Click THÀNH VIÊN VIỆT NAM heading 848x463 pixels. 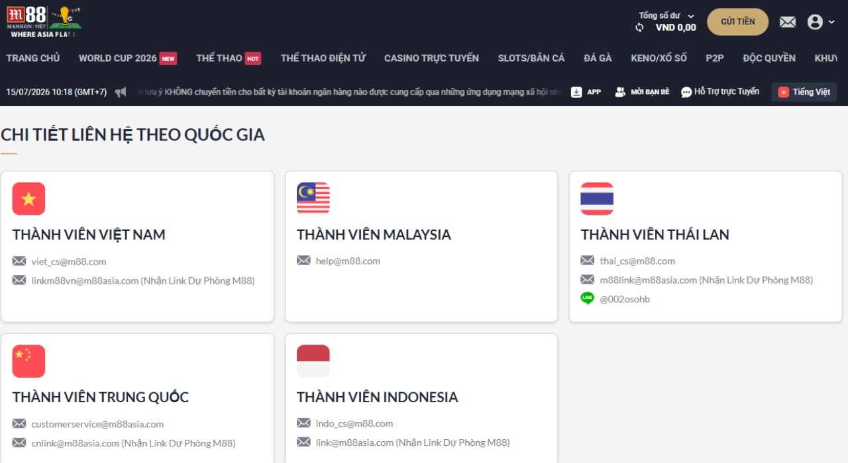point(89,235)
